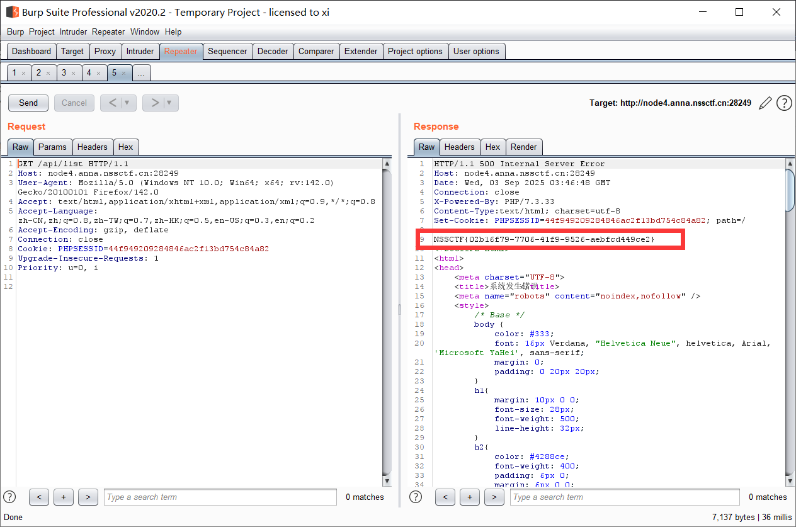The height and width of the screenshot is (527, 796).
Task: Open request search help icon
Action: click(9, 497)
